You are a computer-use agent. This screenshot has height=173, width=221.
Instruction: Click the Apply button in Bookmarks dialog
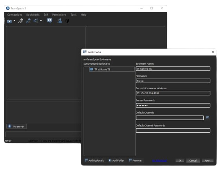click(x=208, y=160)
